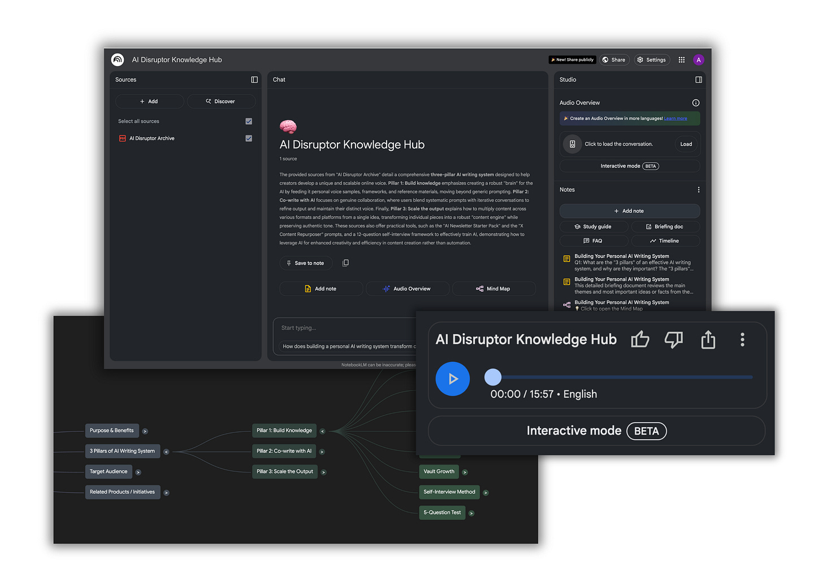Generate a Timeline
823x587 pixels.
pyautogui.click(x=665, y=241)
